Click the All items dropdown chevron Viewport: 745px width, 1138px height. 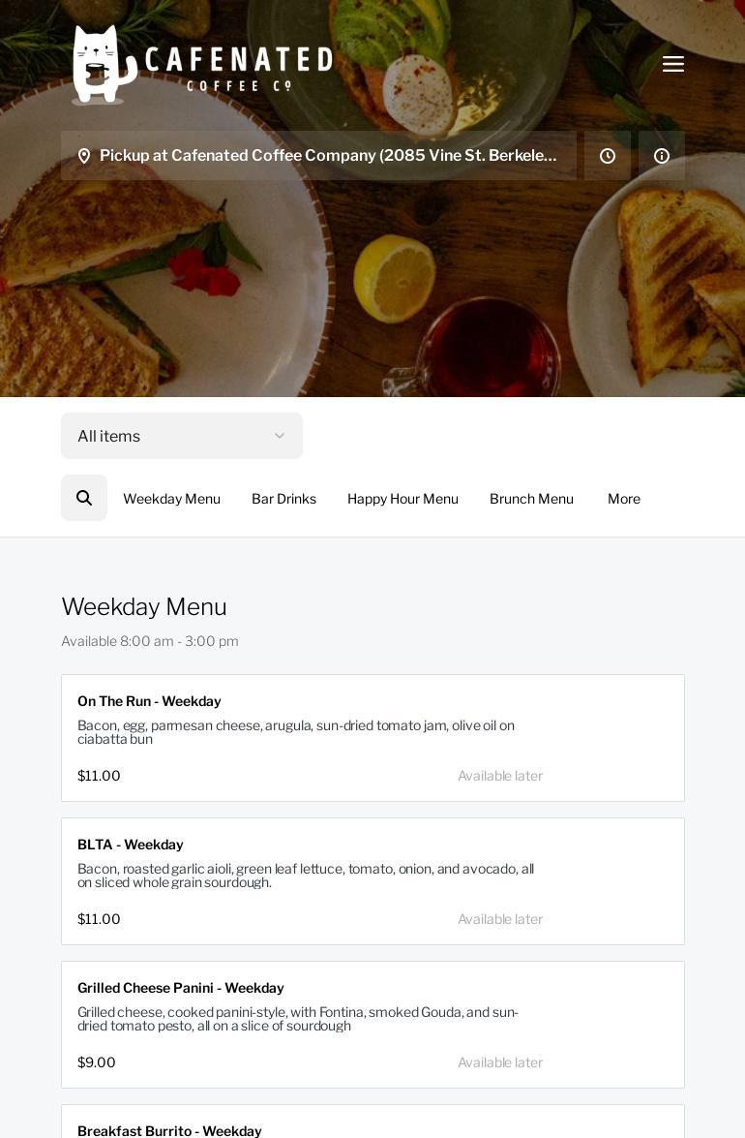coord(280,436)
